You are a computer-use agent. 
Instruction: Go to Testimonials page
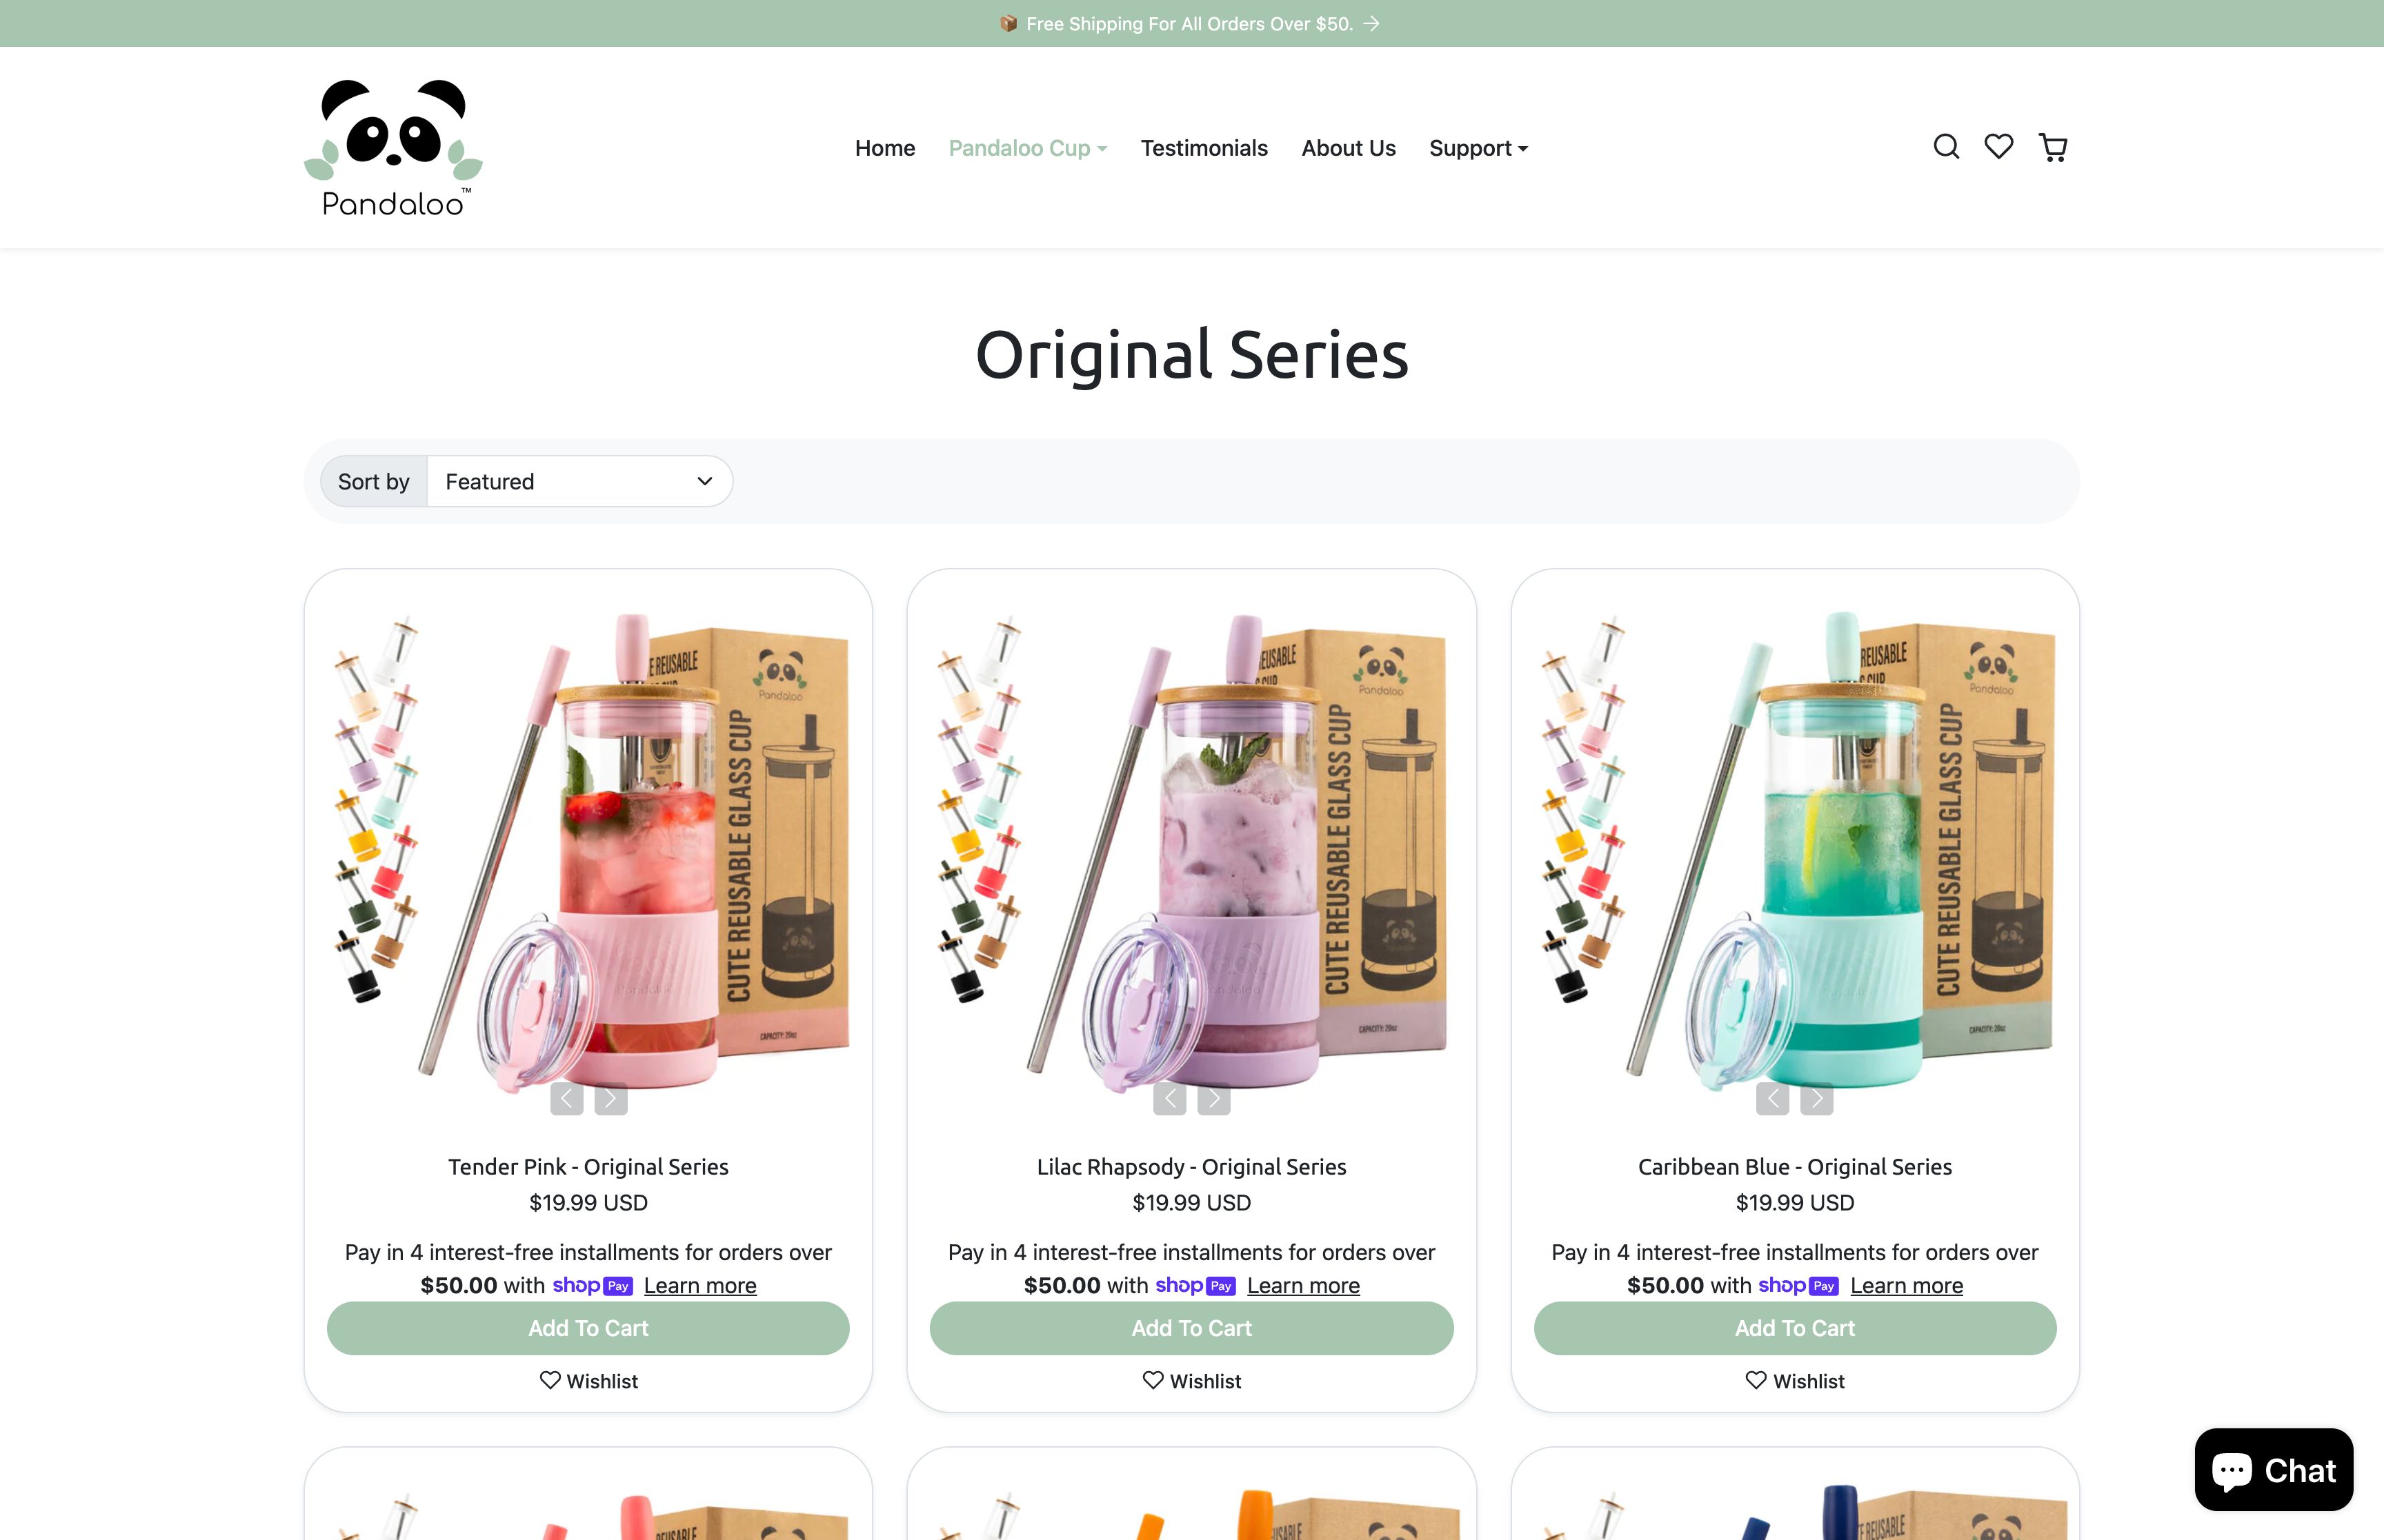click(x=1204, y=148)
